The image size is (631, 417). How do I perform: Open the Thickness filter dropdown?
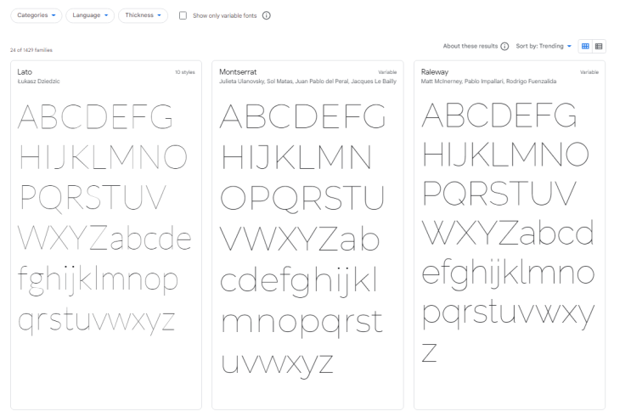(x=143, y=15)
